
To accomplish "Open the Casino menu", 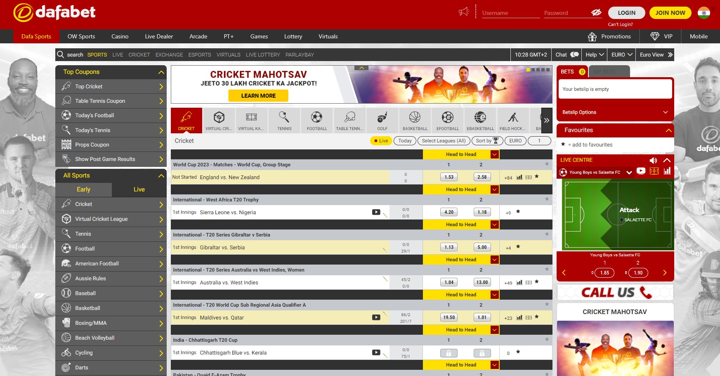I will (x=120, y=36).
